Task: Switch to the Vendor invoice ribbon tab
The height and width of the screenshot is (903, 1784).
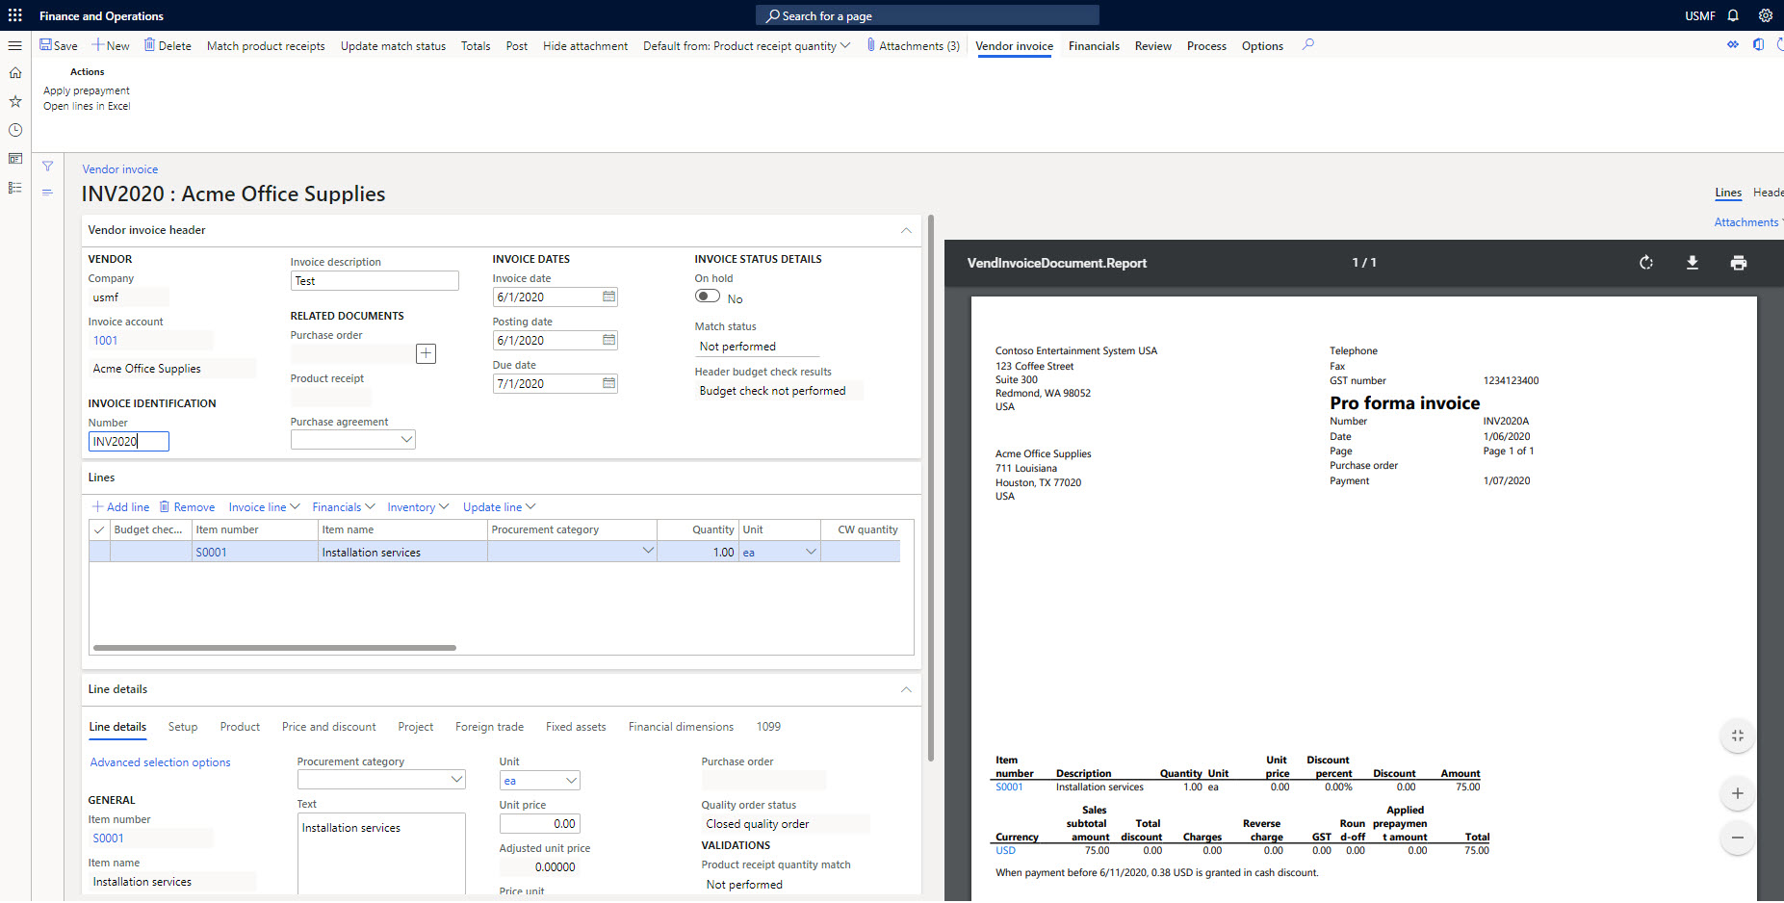Action: click(1014, 45)
